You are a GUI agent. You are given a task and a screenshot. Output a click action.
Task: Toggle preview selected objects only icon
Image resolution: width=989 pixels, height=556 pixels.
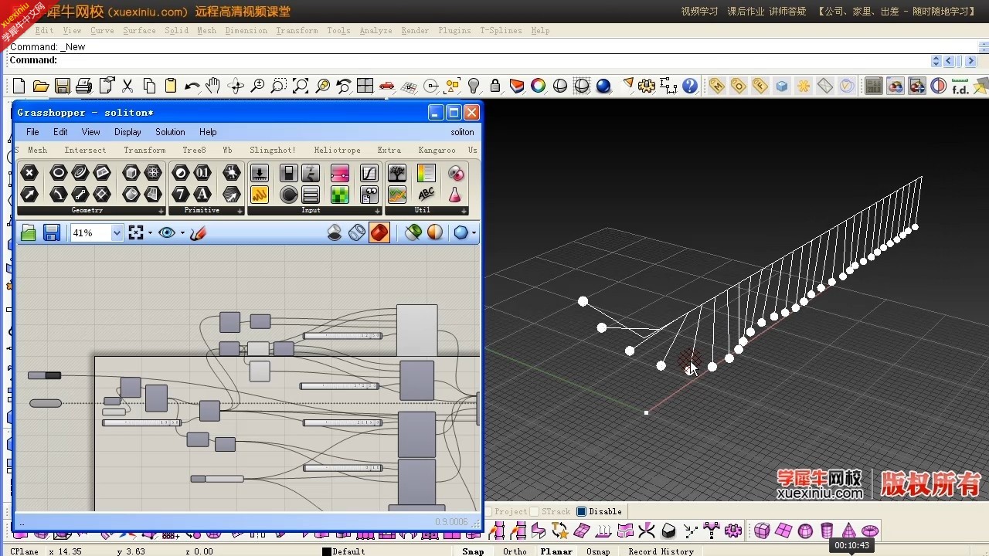[413, 232]
